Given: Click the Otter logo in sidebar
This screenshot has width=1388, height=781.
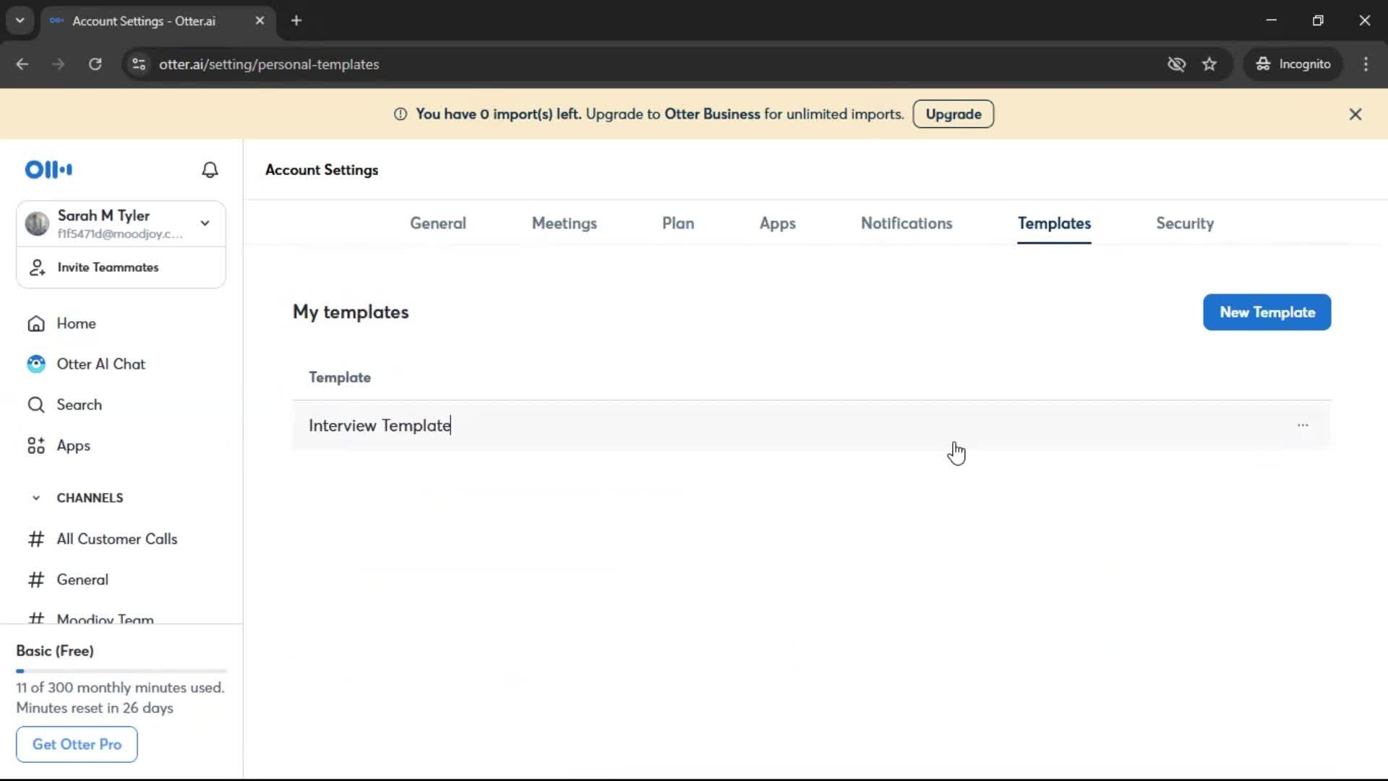Looking at the screenshot, I should 48,169.
